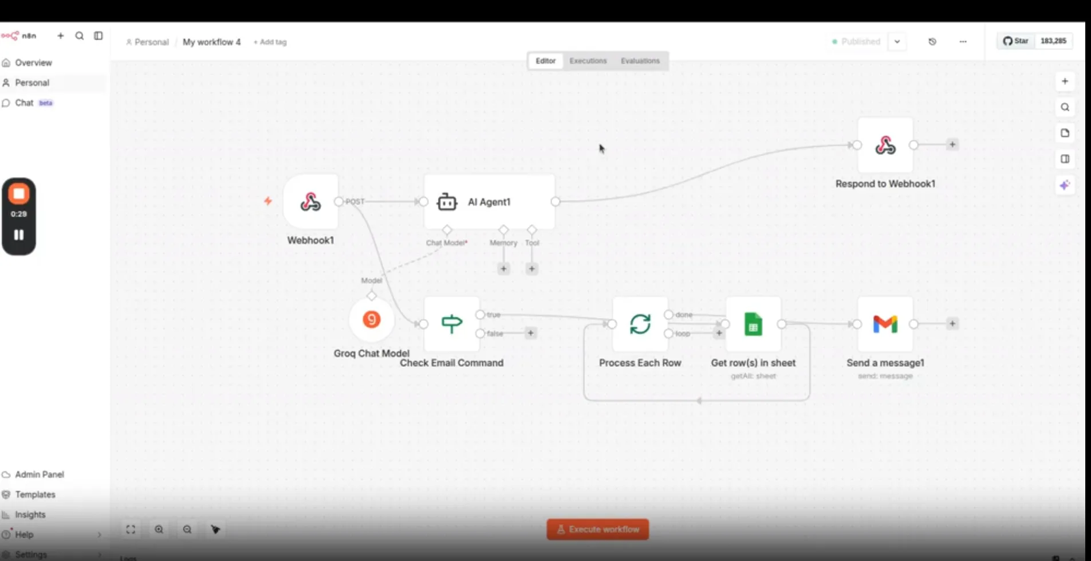Add a Memory sub-node to AI Agent1
Image resolution: width=1091 pixels, height=561 pixels.
(x=503, y=269)
